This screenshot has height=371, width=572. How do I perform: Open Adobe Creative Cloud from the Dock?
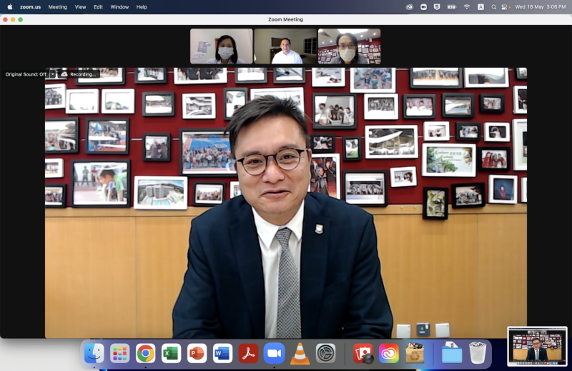click(389, 353)
